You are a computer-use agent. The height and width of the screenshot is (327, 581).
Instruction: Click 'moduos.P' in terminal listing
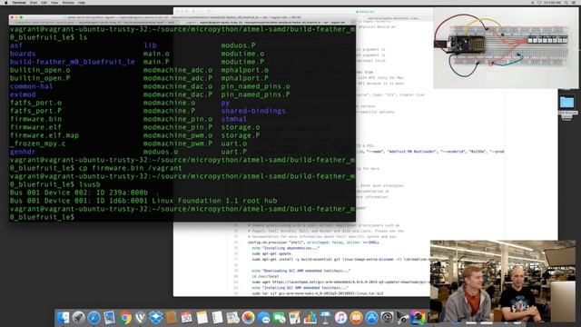coord(238,45)
